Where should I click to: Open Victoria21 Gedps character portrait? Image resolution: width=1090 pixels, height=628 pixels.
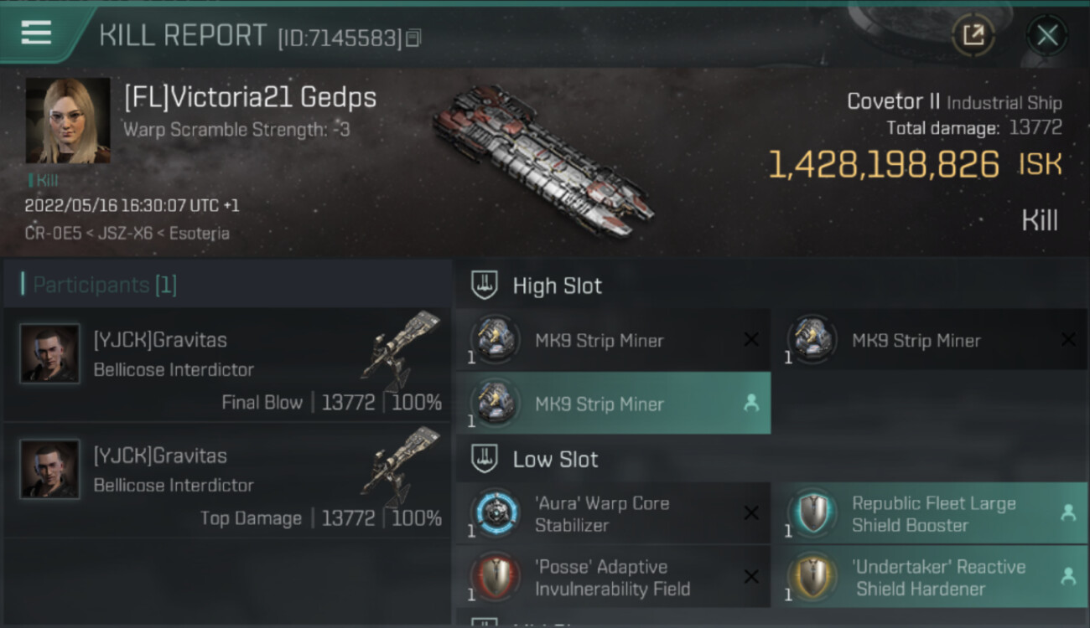pos(68,120)
